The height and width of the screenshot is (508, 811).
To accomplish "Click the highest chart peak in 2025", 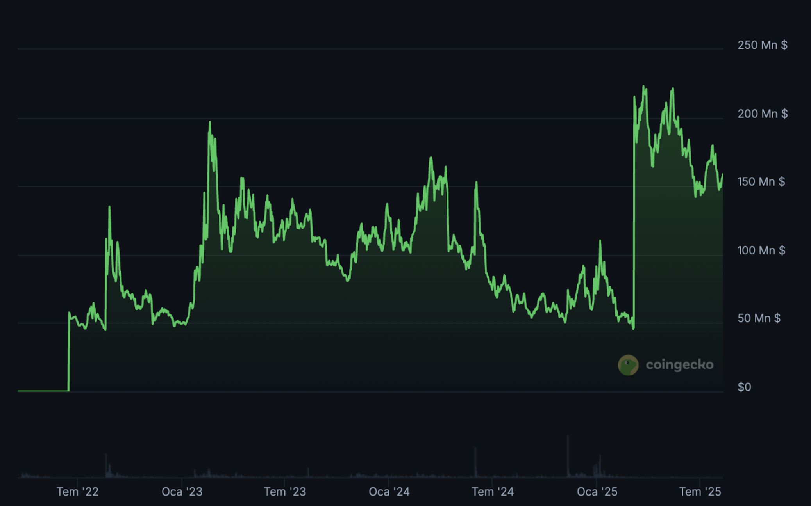I will point(643,87).
